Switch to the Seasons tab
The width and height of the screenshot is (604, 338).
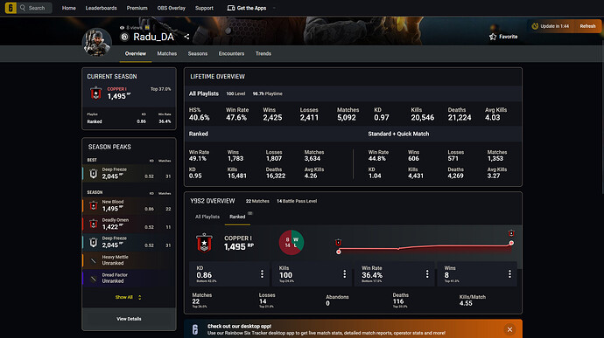[198, 54]
